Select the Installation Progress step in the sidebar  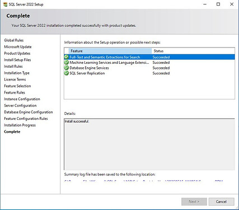tap(20, 125)
